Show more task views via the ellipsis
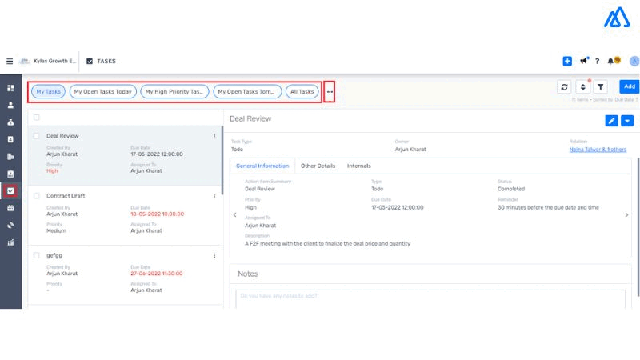The height and width of the screenshot is (360, 640). point(330,92)
